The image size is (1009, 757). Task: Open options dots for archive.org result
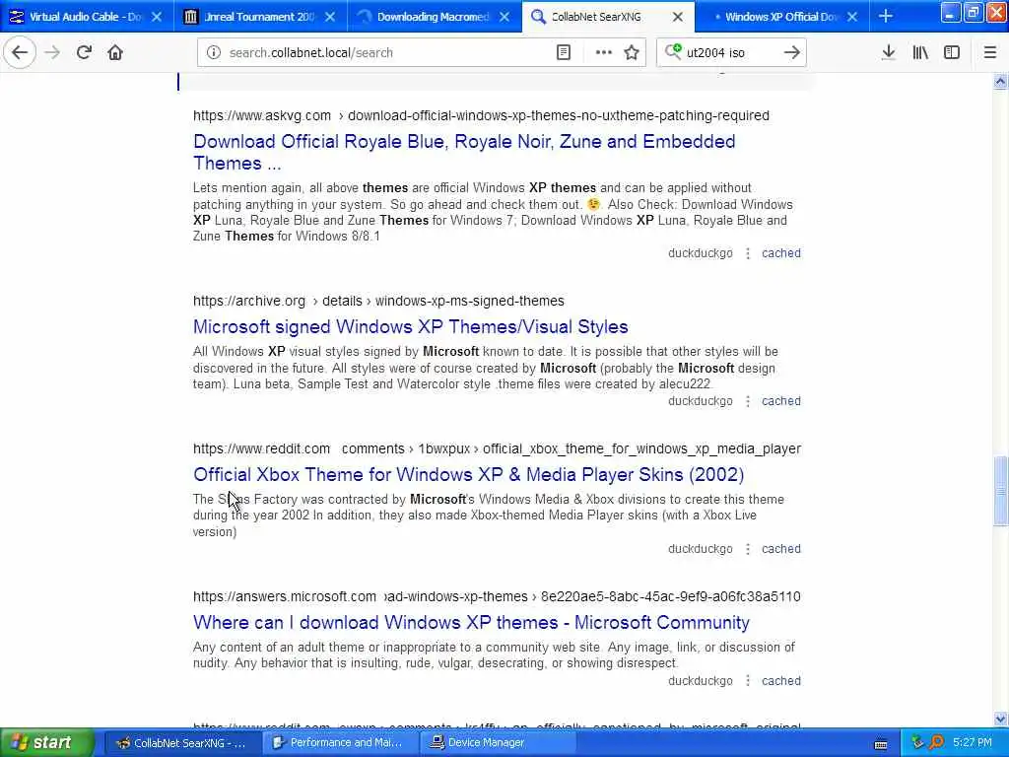click(x=748, y=401)
